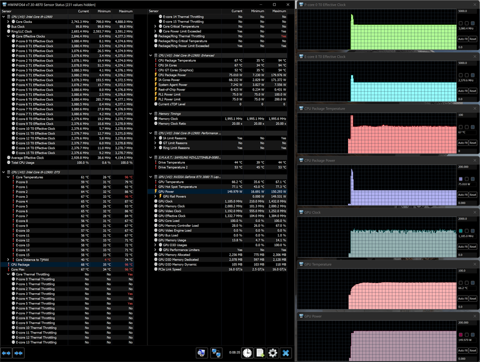
Task: Toggle middle checkbox in CPU Package Temperature graph
Action: click(x=467, y=127)
